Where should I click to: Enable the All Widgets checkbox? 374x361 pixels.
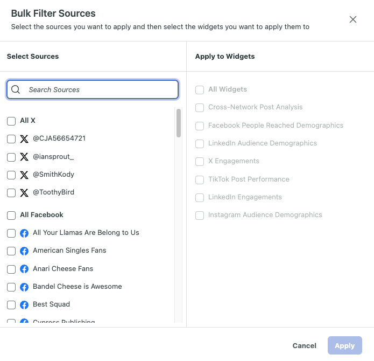point(200,90)
